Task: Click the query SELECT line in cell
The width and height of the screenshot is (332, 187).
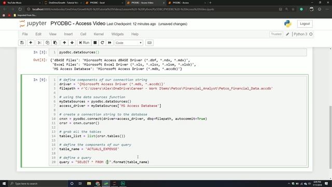Action: point(104,162)
